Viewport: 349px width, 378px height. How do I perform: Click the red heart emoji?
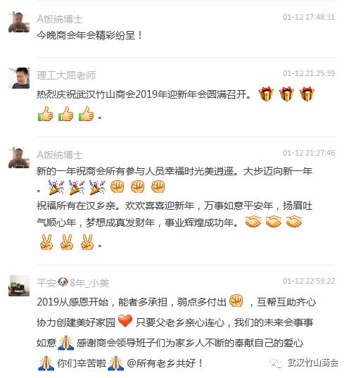pyautogui.click(x=125, y=321)
